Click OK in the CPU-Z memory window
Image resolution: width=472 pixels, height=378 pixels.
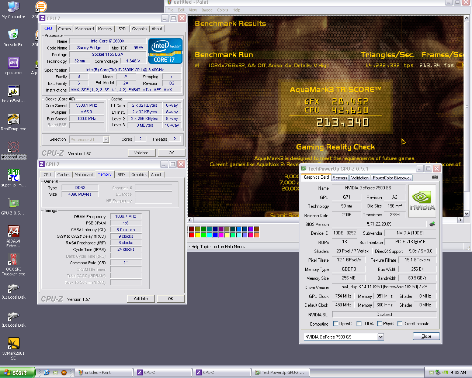click(x=170, y=299)
